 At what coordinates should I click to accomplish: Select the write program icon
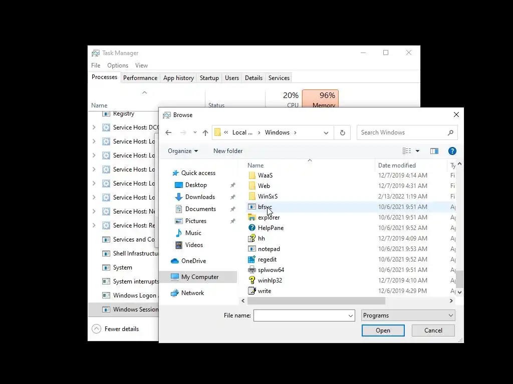pos(252,290)
